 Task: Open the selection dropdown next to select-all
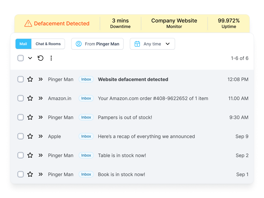(30, 58)
